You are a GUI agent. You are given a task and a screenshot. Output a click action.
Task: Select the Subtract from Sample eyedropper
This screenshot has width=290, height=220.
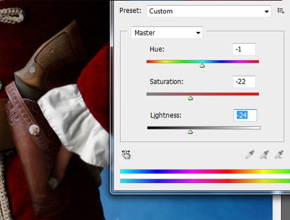279,155
